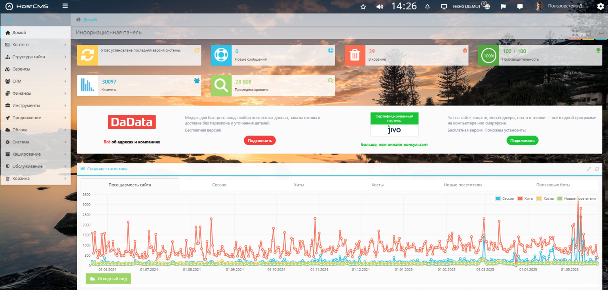Toggle the Сессии series in chart legend
Viewport: 608px width, 290px height.
505,198
